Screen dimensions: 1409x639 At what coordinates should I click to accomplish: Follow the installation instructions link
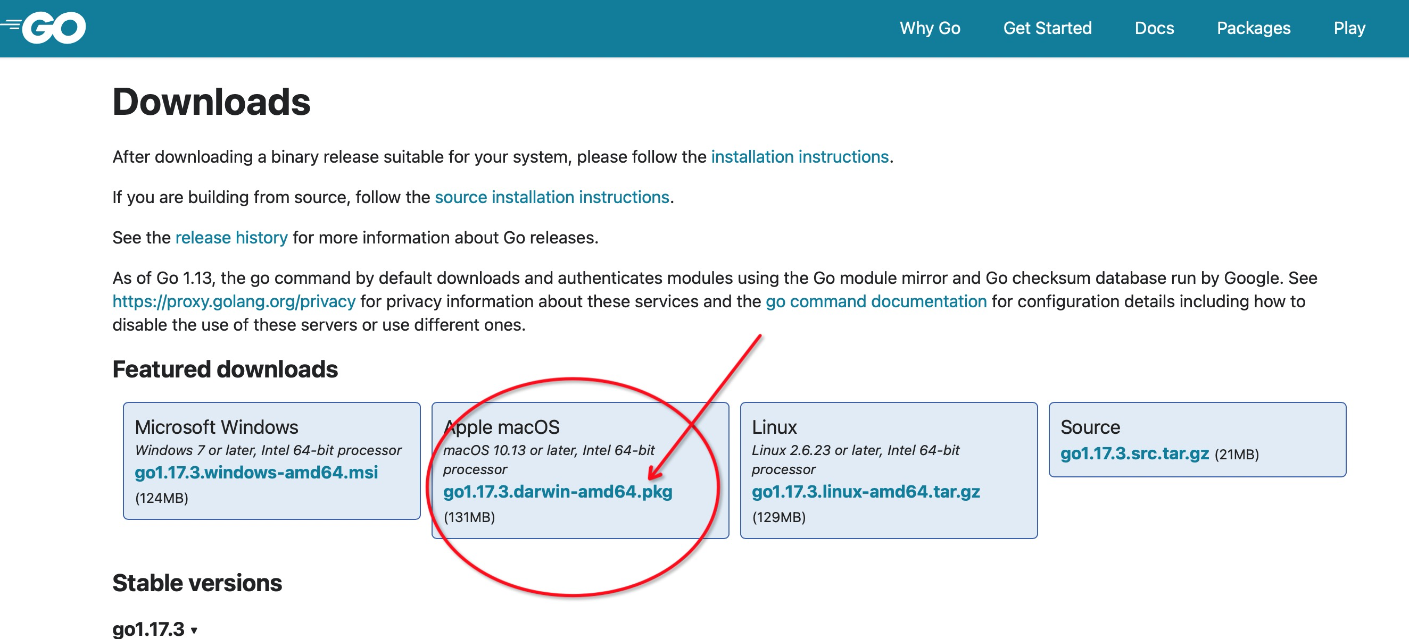799,157
